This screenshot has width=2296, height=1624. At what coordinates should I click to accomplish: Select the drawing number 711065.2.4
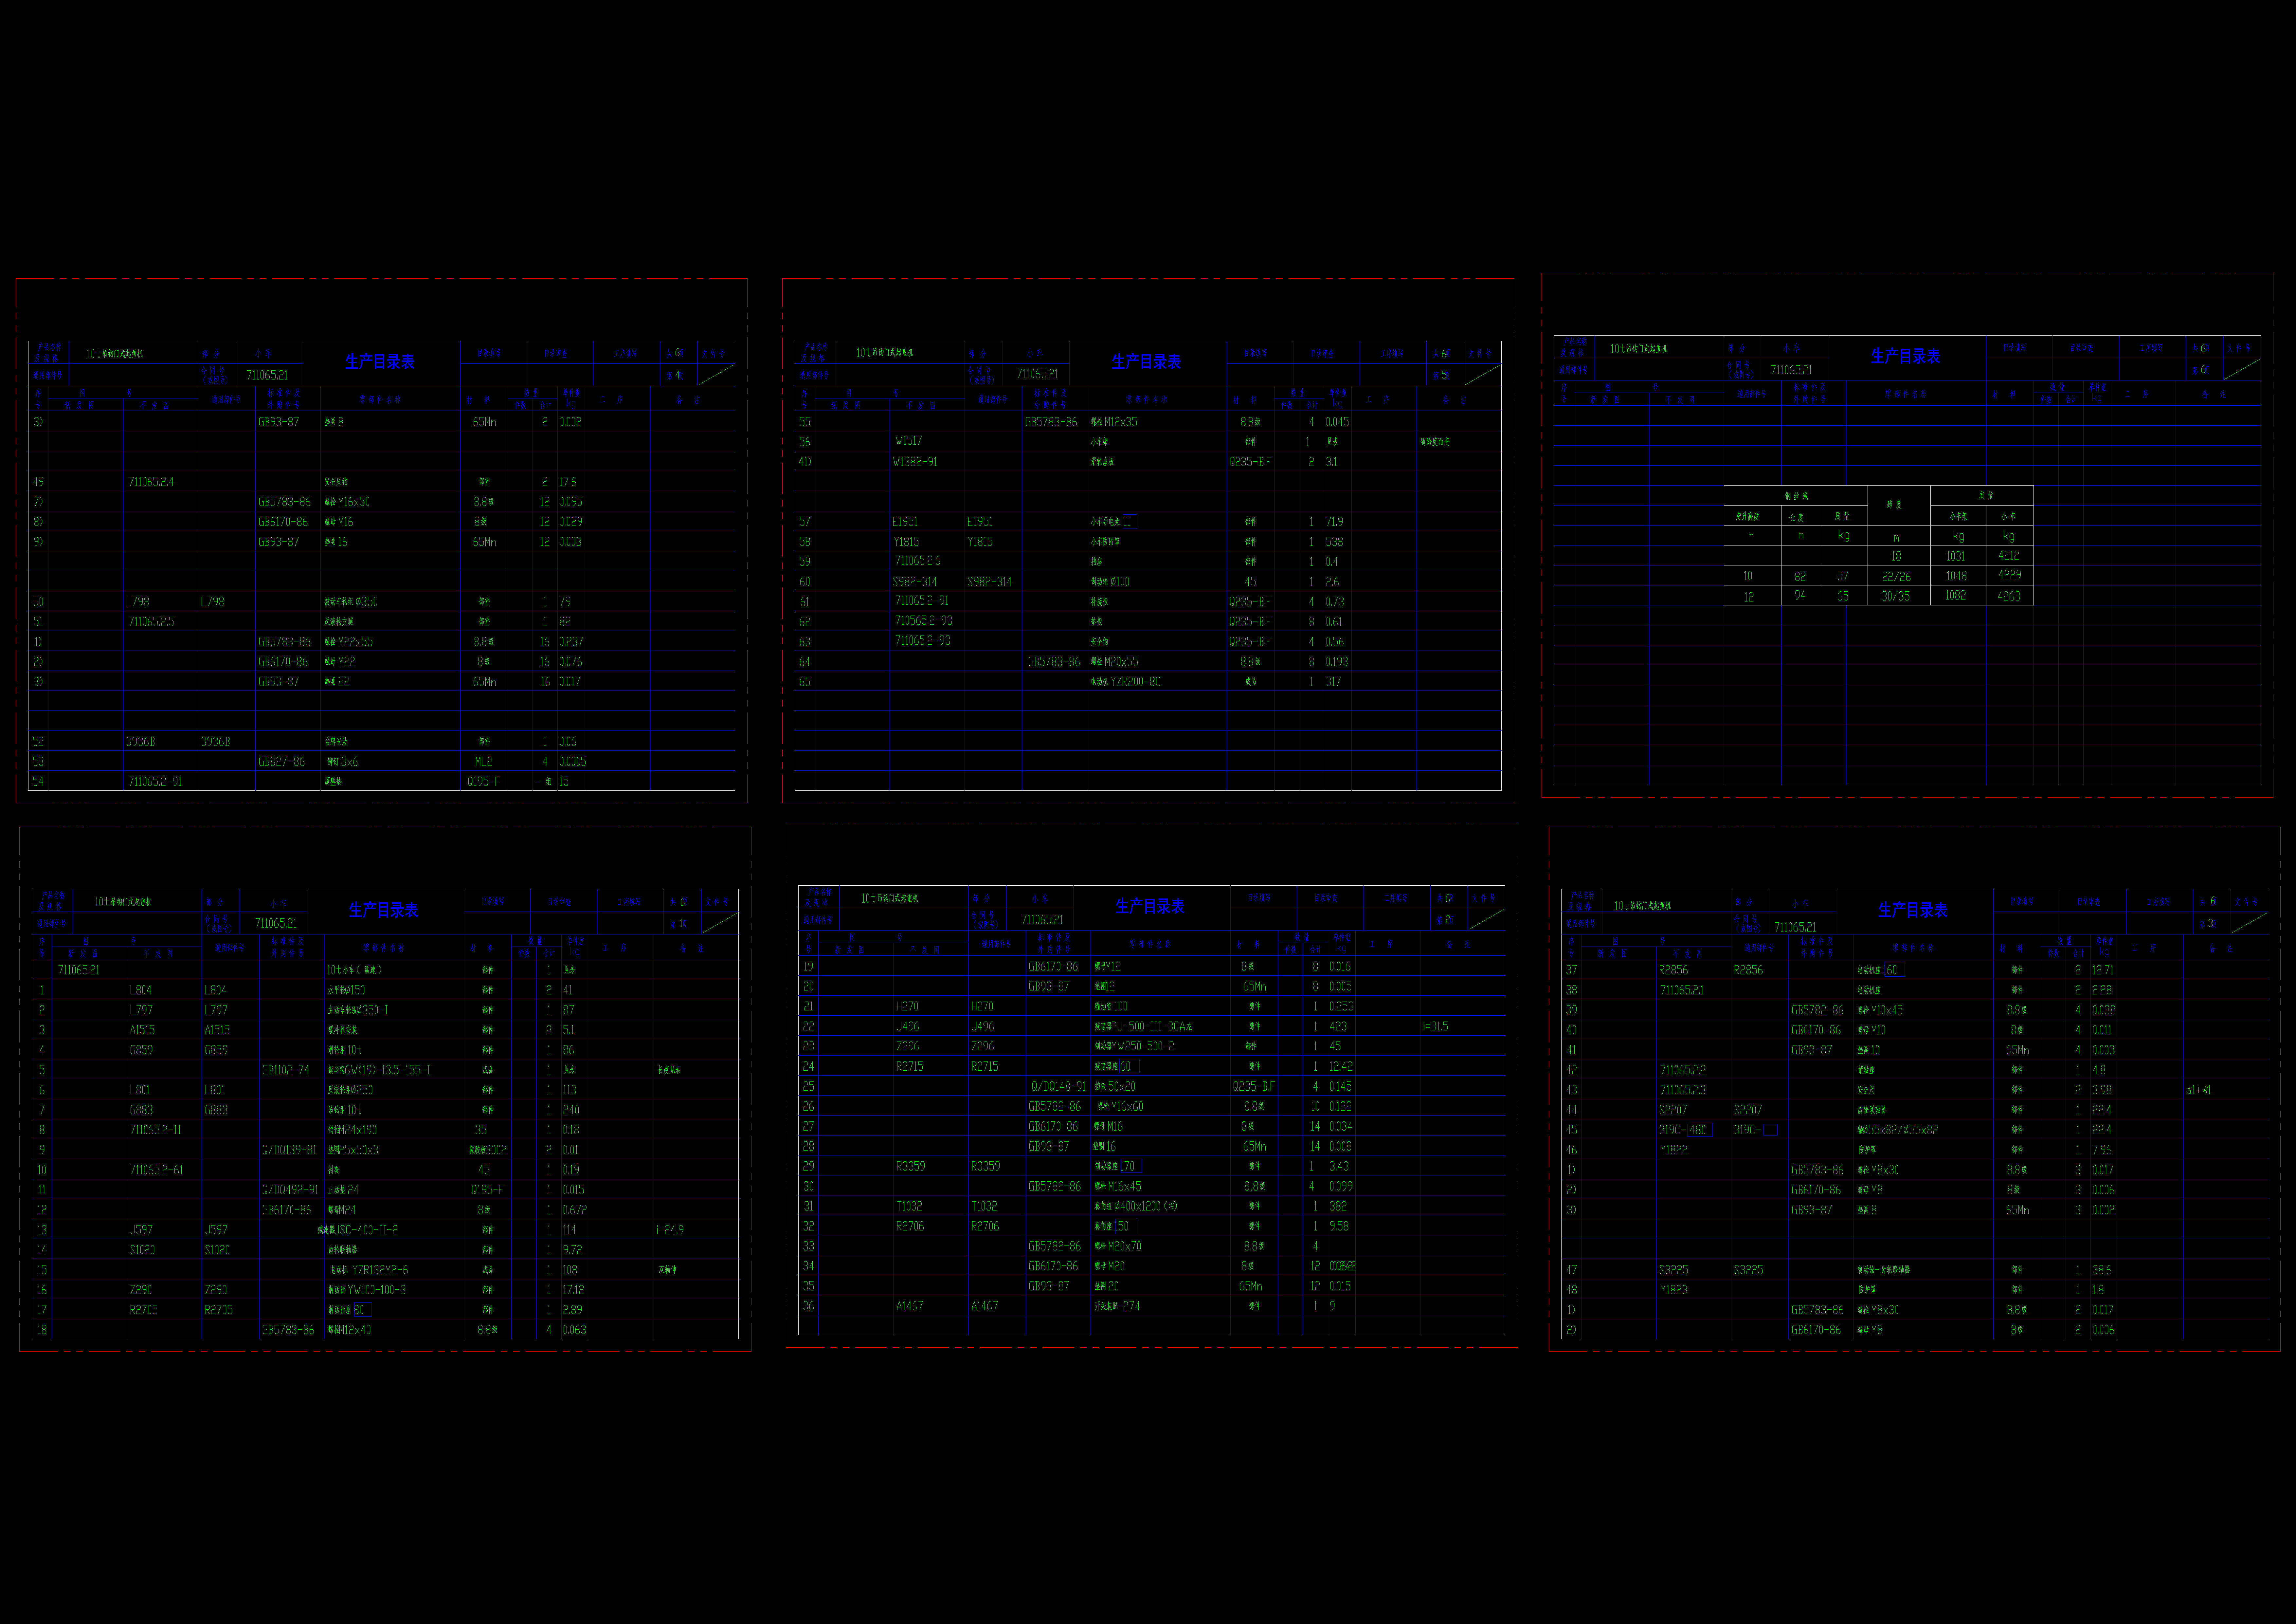tap(151, 481)
